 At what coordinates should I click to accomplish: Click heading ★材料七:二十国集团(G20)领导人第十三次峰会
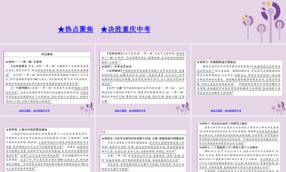pos(228,147)
